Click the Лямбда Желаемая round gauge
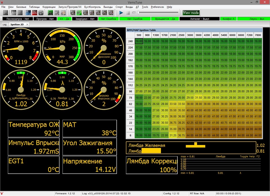 click(x=21, y=90)
